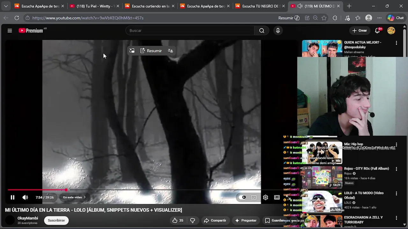Image resolution: width=408 pixels, height=229 pixels.
Task: Mute the video using the speaker icon
Action: pyautogui.click(x=25, y=198)
